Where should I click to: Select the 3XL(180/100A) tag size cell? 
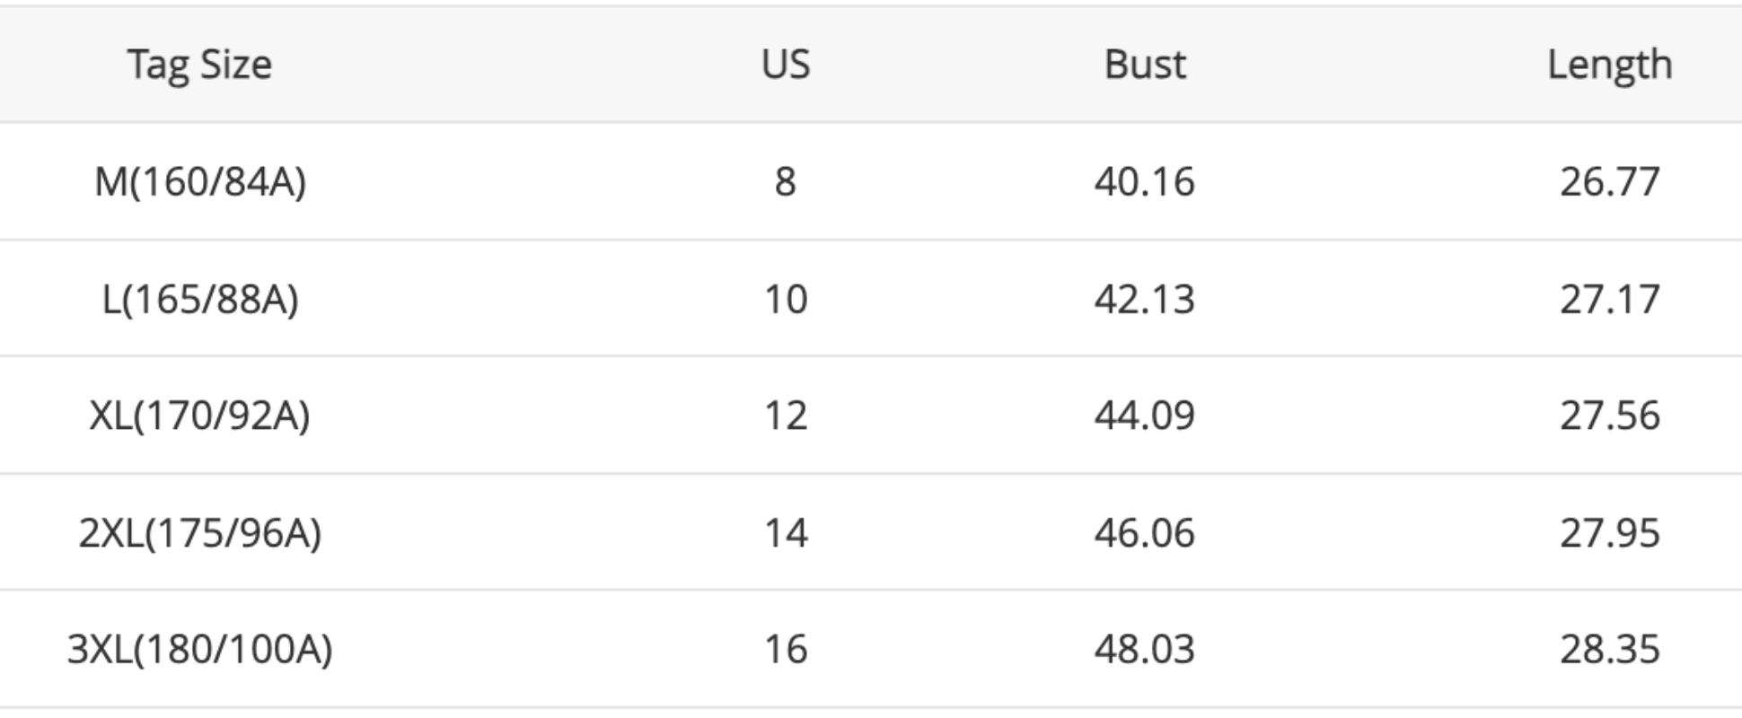(199, 649)
